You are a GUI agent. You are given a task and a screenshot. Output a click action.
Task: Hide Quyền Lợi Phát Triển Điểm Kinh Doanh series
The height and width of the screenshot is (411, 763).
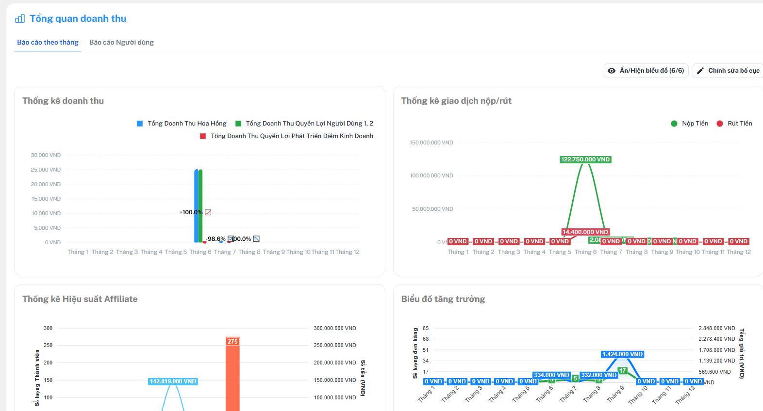click(x=203, y=136)
